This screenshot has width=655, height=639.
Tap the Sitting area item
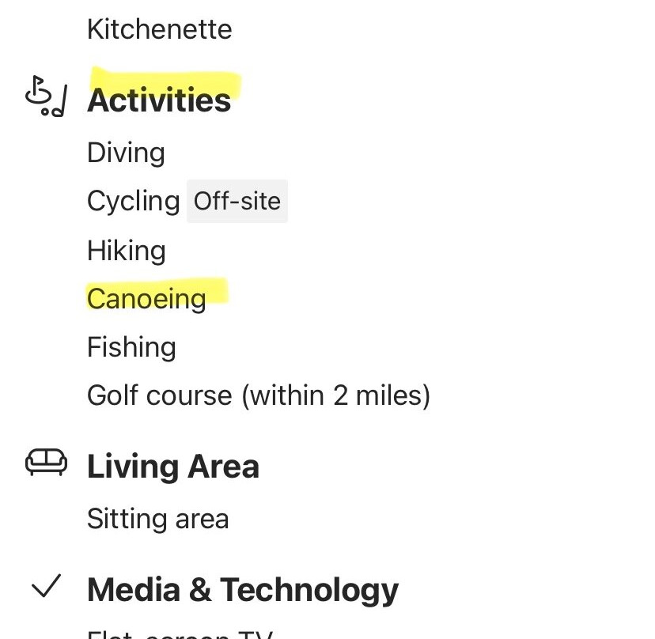(x=157, y=519)
